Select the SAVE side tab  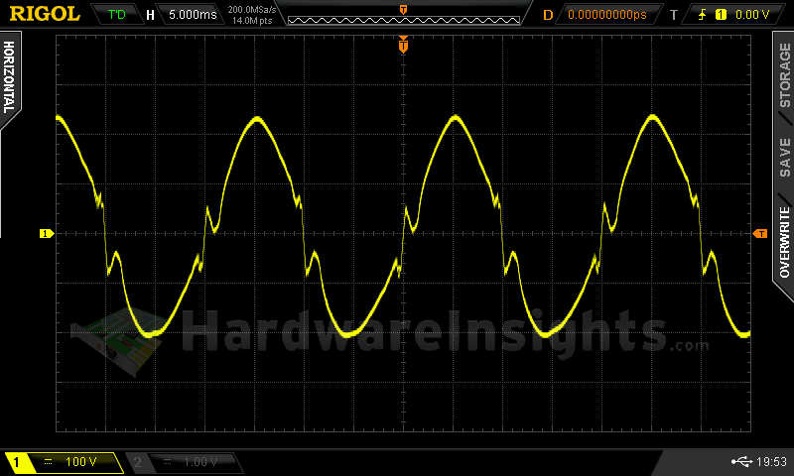click(x=784, y=158)
